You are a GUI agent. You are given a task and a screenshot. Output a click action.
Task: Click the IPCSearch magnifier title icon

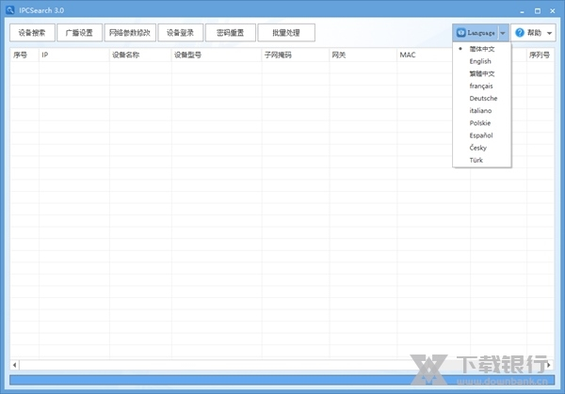tap(10, 10)
